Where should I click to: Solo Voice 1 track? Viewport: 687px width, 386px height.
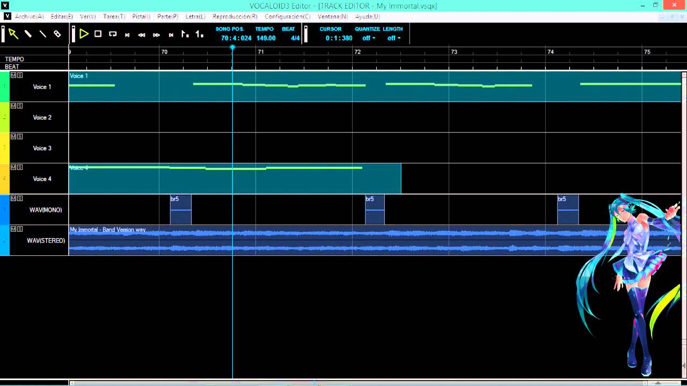pyautogui.click(x=20, y=75)
